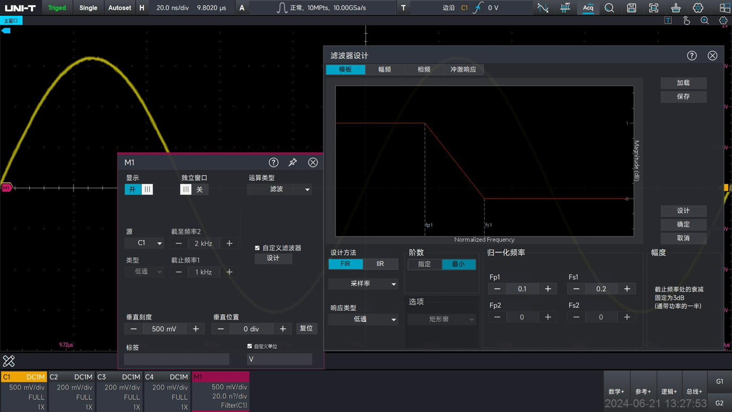Increase vertical scale 500 mV
The height and width of the screenshot is (412, 732).
[x=196, y=329]
